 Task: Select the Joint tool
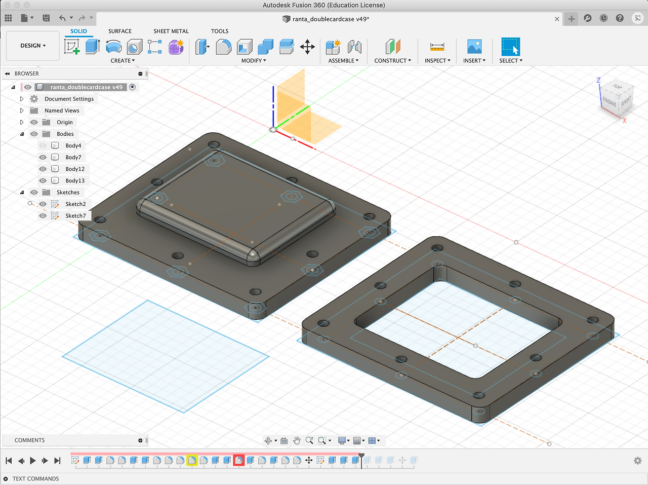pyautogui.click(x=354, y=47)
